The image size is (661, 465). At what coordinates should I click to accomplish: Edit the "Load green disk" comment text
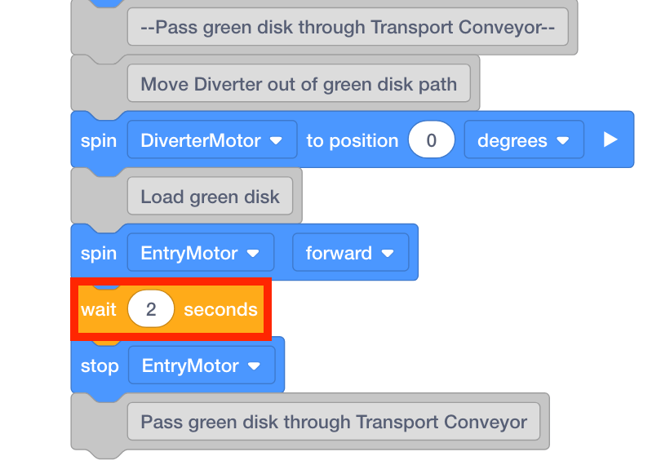click(210, 197)
